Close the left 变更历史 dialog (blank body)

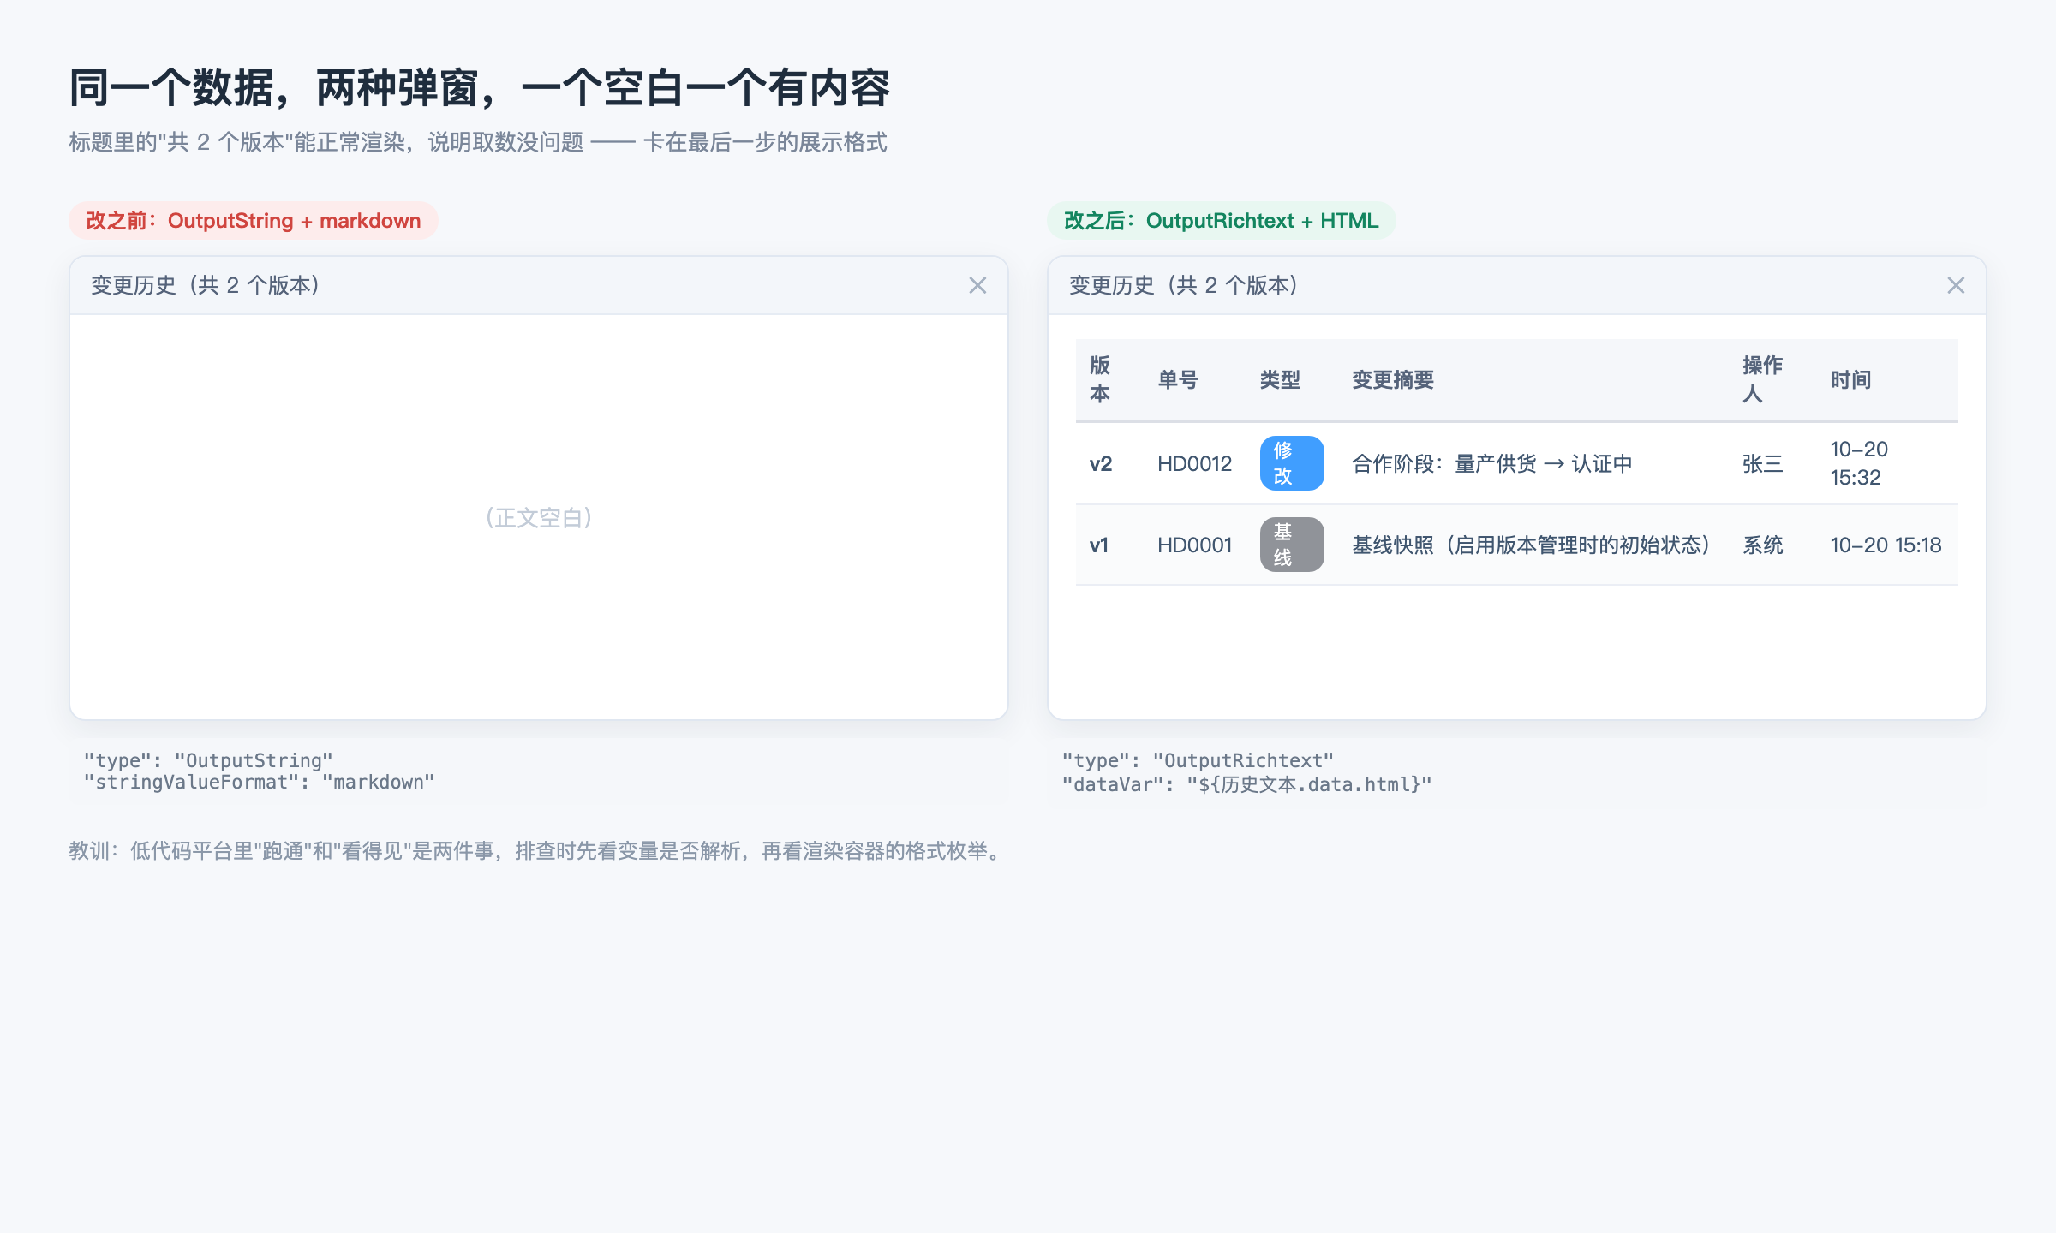click(977, 285)
